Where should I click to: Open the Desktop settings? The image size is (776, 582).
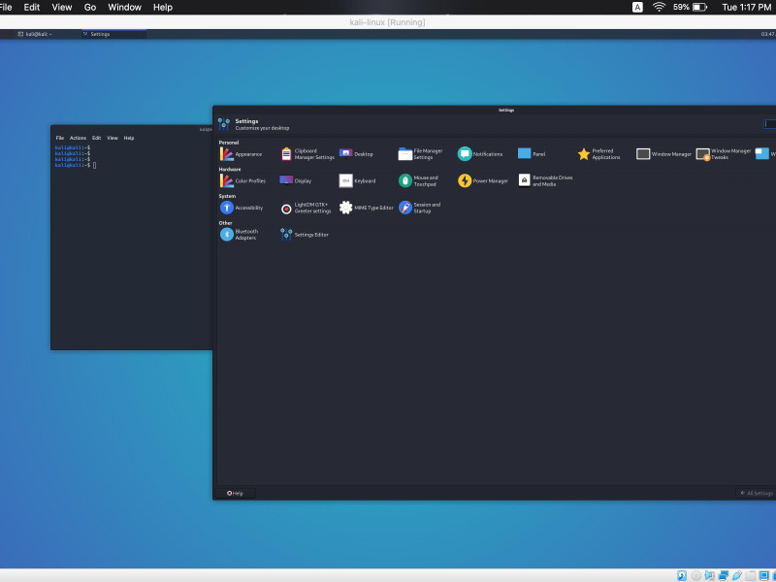pyautogui.click(x=356, y=154)
